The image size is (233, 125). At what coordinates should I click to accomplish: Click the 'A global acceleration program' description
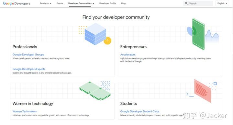click(165, 60)
